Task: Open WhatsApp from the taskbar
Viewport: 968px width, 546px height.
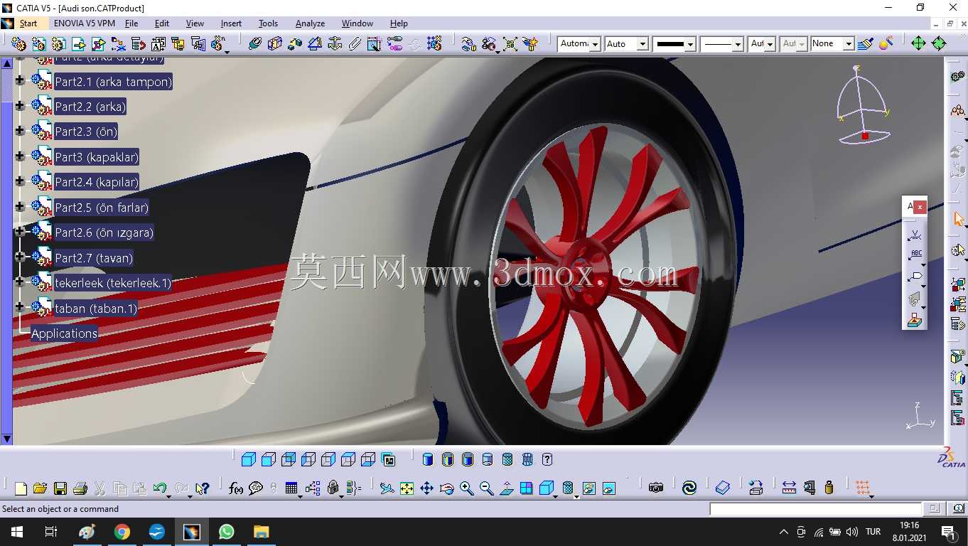Action: 227,532
